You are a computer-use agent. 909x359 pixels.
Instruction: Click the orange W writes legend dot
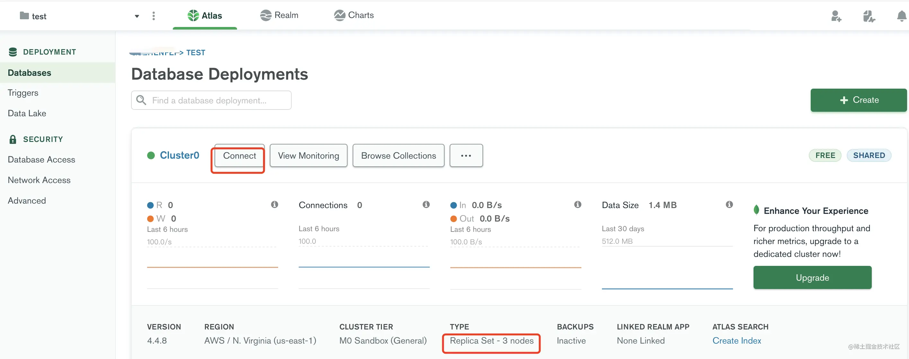click(x=150, y=219)
